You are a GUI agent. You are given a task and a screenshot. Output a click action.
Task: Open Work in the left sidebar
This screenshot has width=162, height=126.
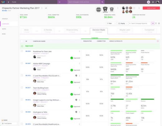tap(4, 34)
